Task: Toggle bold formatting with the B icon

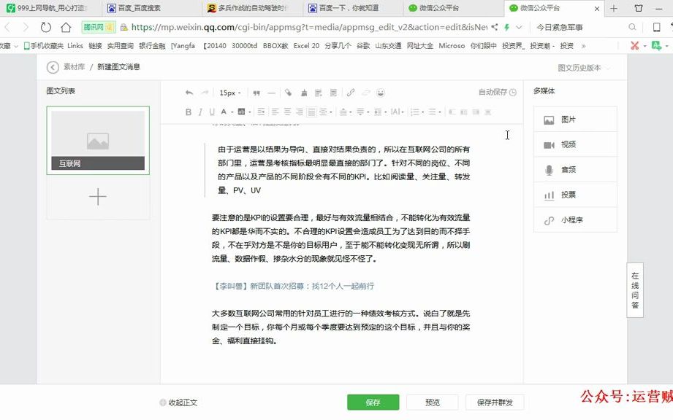Action: 189,112
